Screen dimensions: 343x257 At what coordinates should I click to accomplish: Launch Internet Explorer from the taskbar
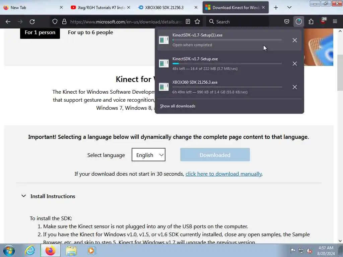click(30, 250)
